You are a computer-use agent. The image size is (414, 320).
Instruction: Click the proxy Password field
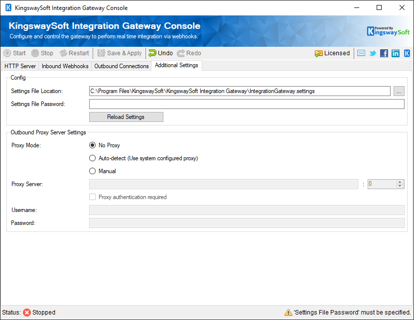pos(247,223)
